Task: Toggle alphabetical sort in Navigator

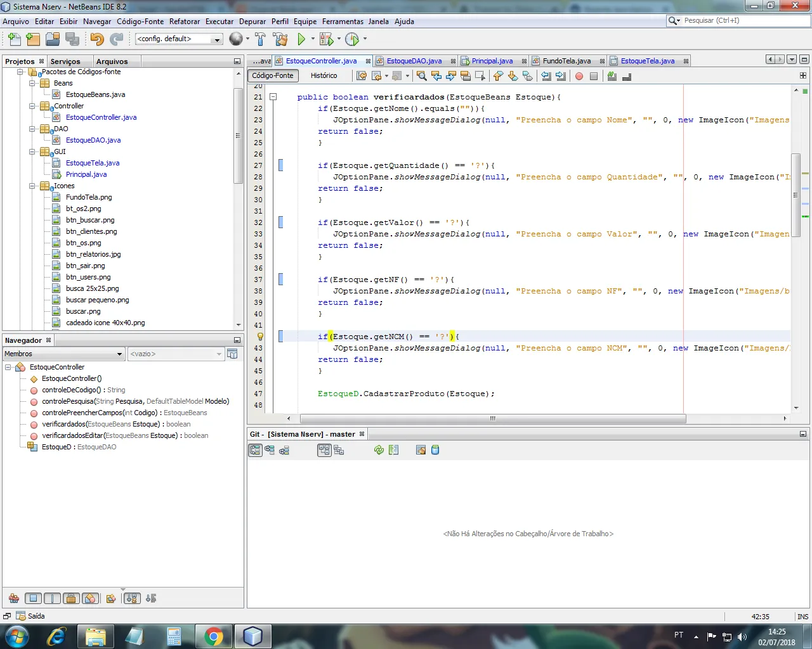Action: (132, 598)
